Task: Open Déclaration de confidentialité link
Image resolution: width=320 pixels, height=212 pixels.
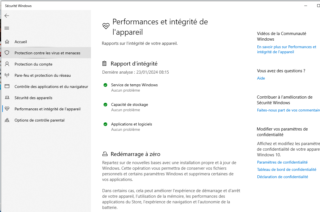Action: tap(282, 177)
